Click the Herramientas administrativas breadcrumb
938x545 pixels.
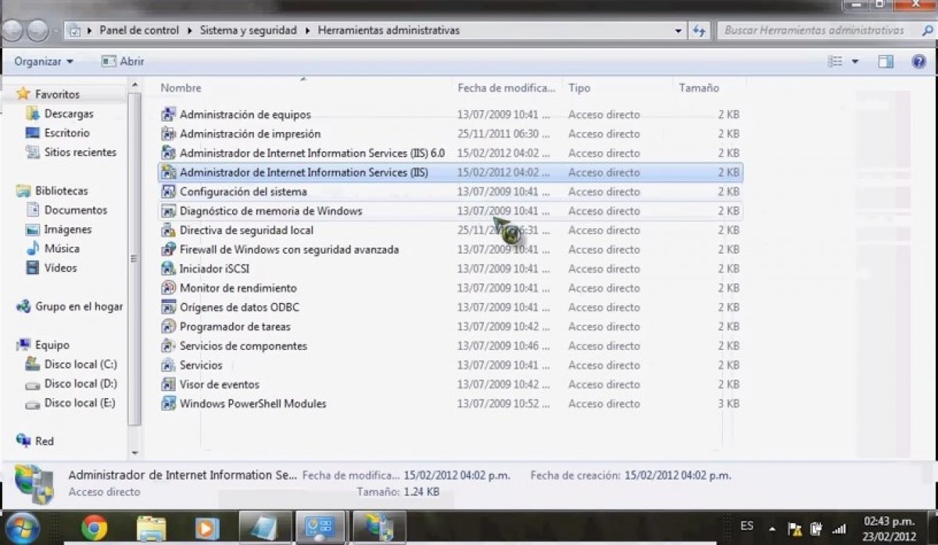coord(388,30)
